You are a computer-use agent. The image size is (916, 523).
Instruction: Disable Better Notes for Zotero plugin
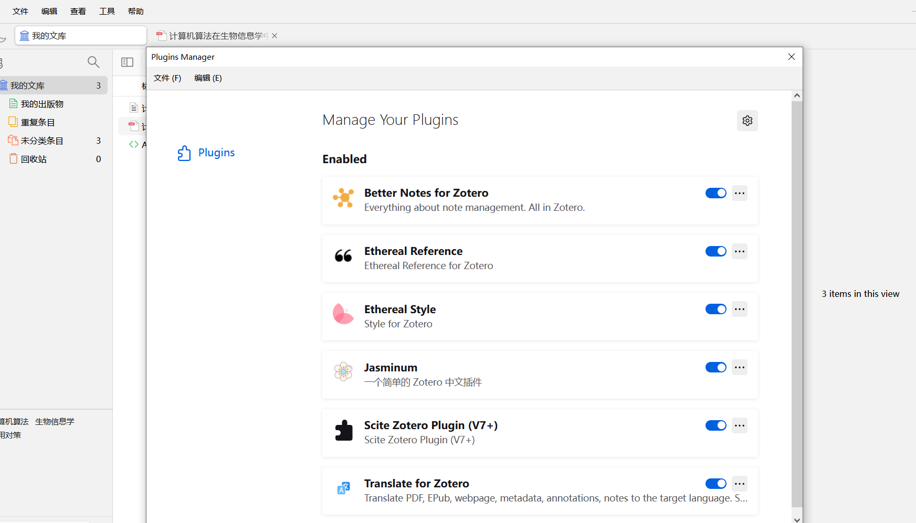coord(716,193)
